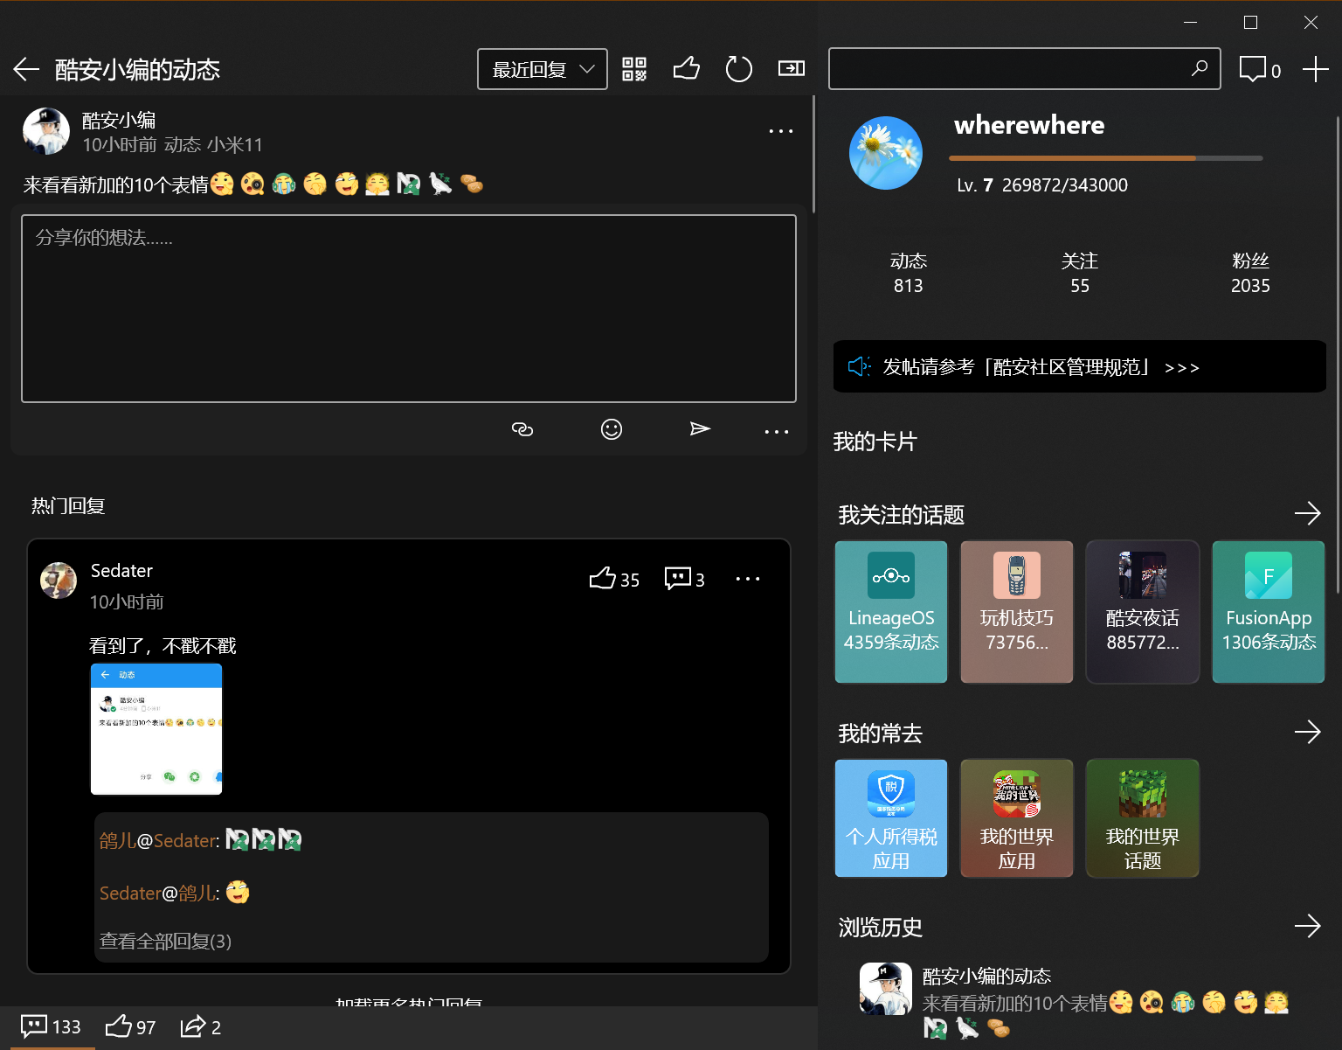View 关注 55 following count
Viewport: 1342px width, 1050px height.
tap(1080, 273)
